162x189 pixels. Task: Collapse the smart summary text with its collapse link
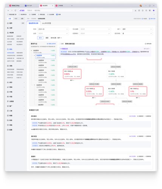(147, 49)
